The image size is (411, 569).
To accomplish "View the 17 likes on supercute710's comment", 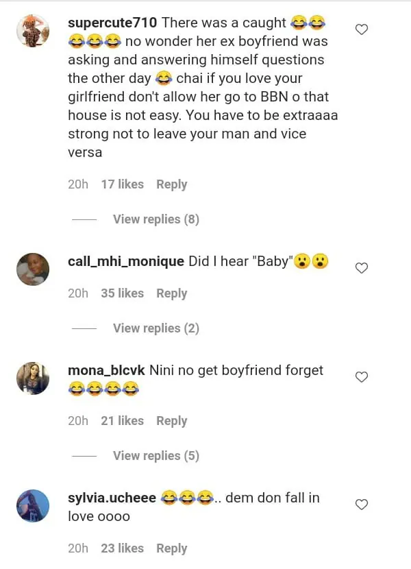I will [x=122, y=184].
